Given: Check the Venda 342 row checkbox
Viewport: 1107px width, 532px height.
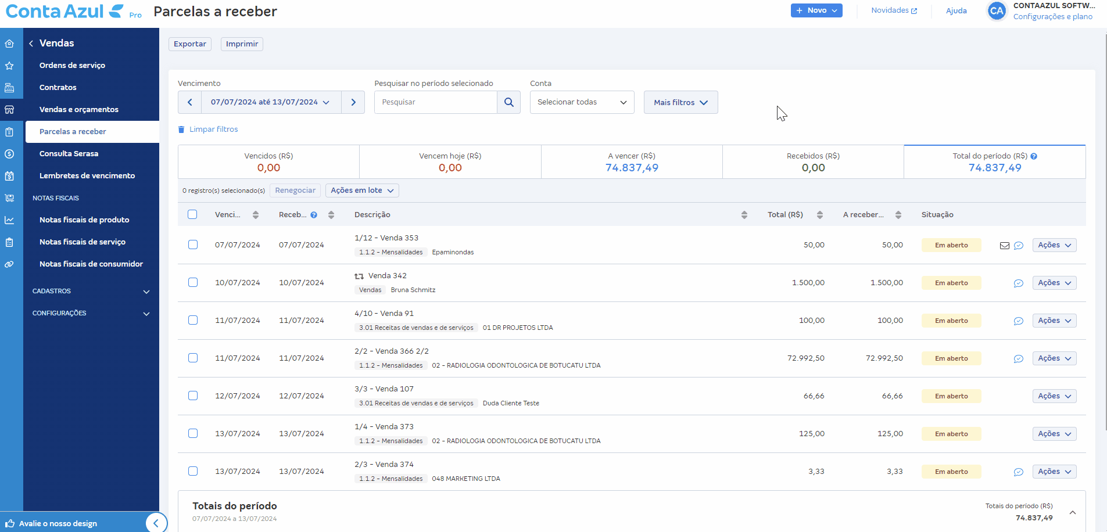Looking at the screenshot, I should [x=193, y=282].
